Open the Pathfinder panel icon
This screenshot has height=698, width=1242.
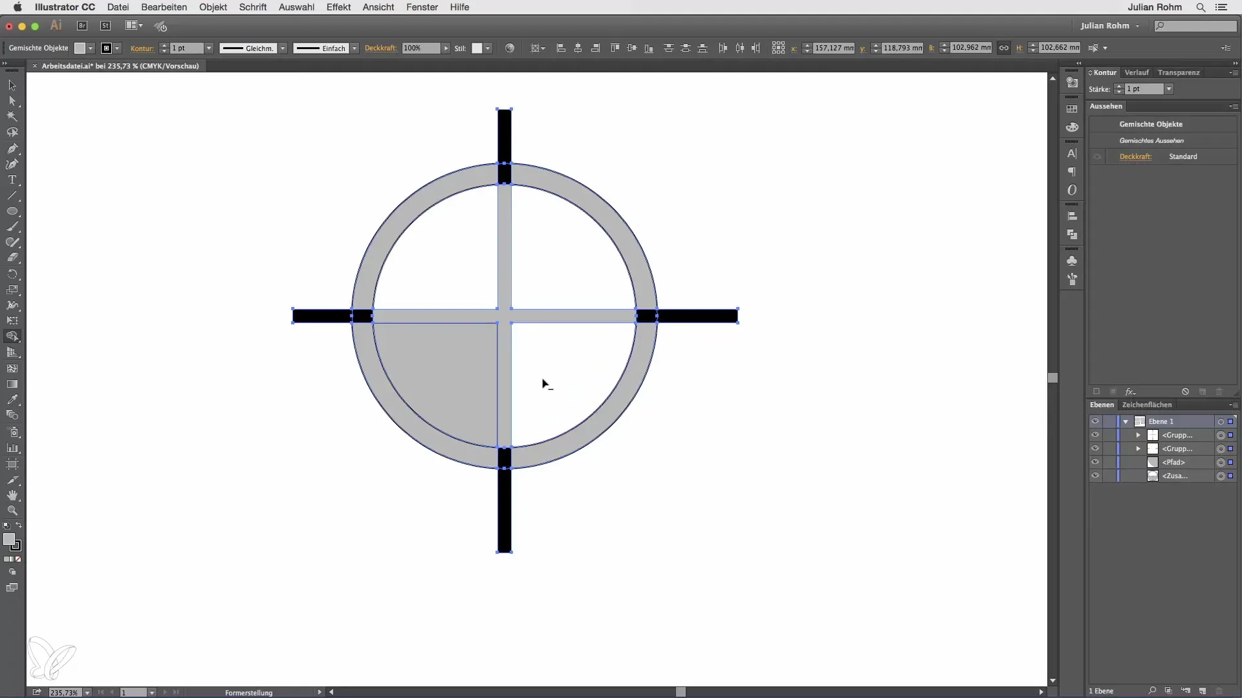click(x=1072, y=235)
